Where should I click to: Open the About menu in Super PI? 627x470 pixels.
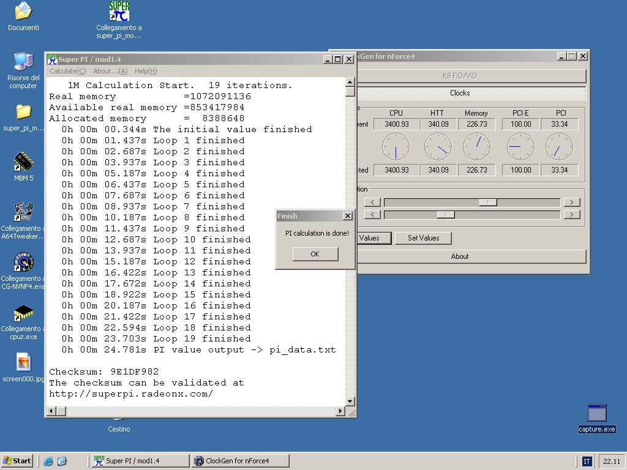[110, 71]
